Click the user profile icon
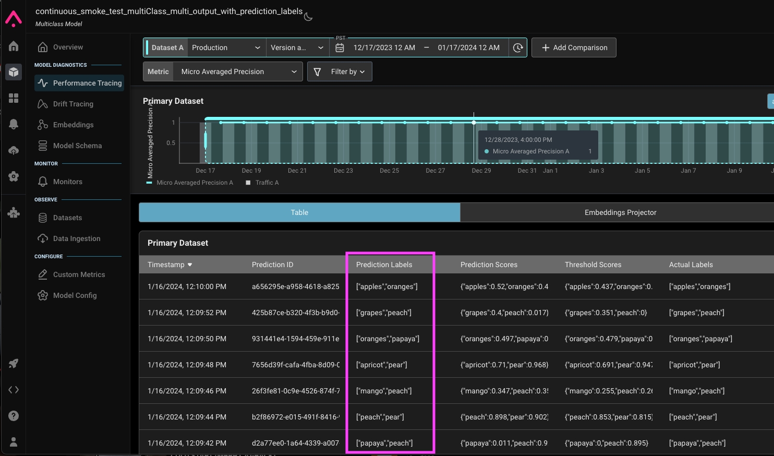Image resolution: width=774 pixels, height=456 pixels. (14, 442)
